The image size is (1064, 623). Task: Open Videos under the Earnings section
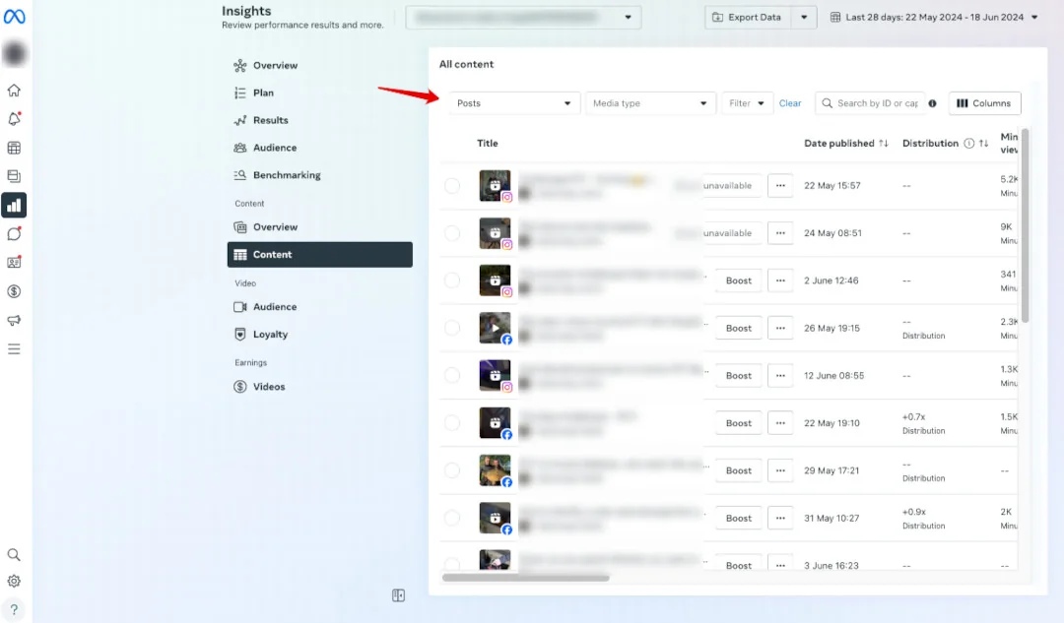[319, 387]
